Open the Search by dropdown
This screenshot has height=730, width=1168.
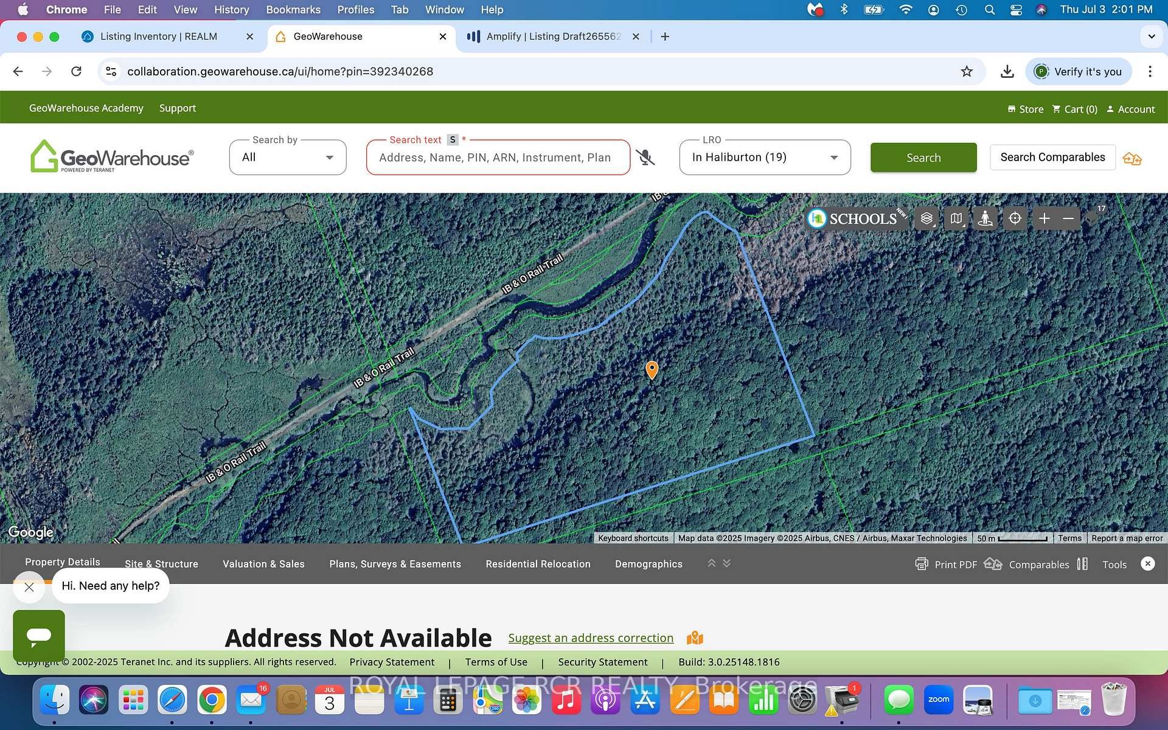tap(287, 157)
